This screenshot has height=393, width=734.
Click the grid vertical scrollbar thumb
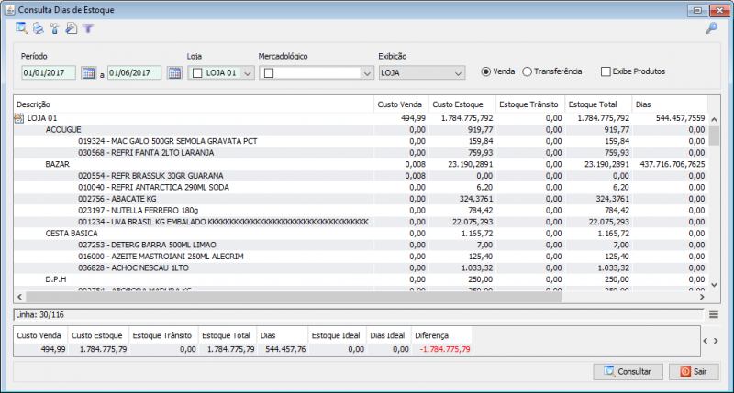tap(714, 136)
